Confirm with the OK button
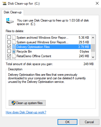The width and height of the screenshot is (101, 127). coord(67,122)
